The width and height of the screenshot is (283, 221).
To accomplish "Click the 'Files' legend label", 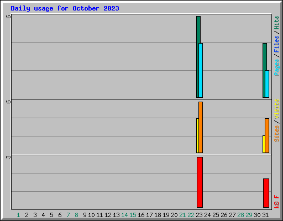I will click(x=277, y=44).
